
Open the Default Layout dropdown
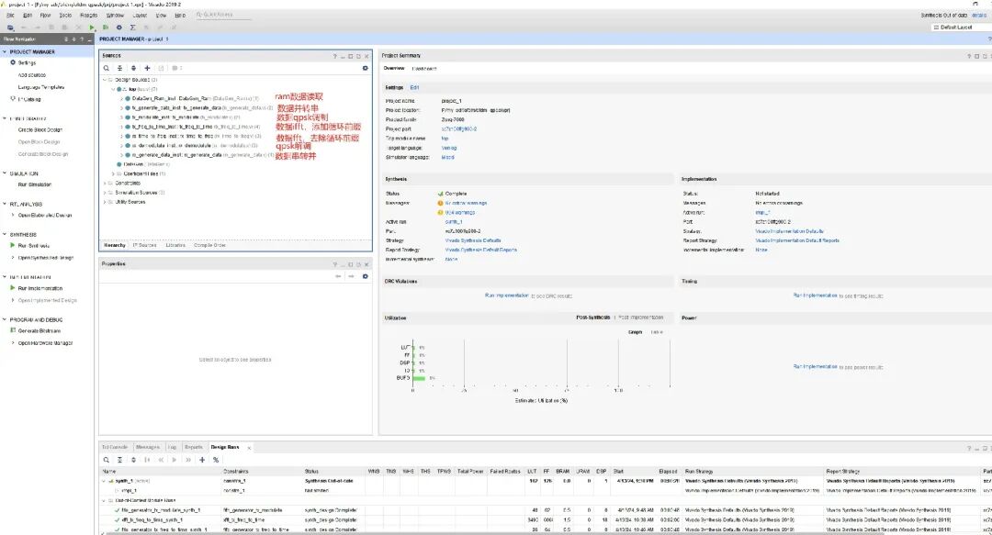pyautogui.click(x=961, y=28)
